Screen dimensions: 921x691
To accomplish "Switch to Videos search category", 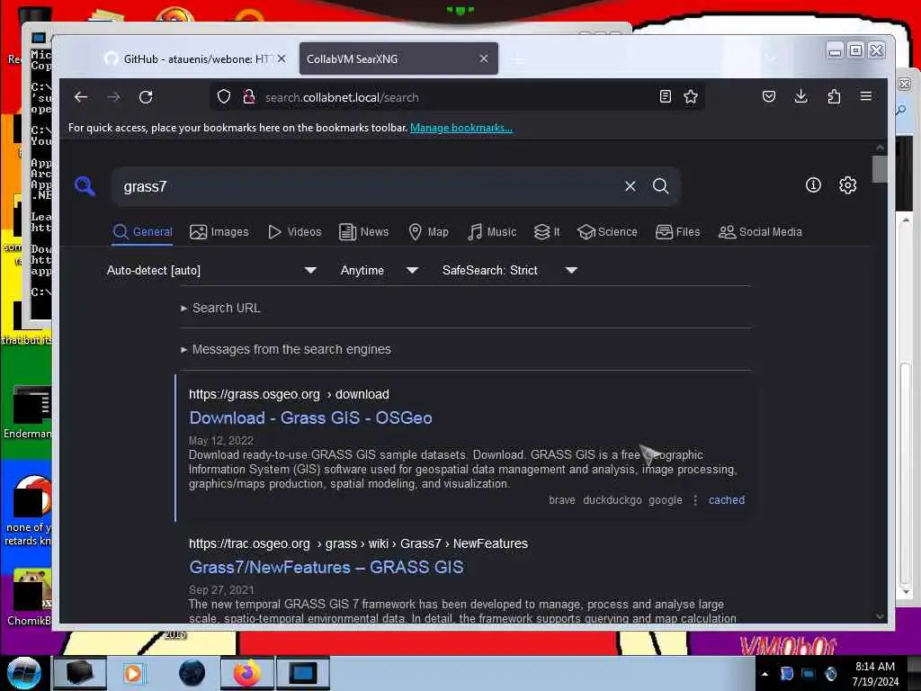I will [294, 232].
